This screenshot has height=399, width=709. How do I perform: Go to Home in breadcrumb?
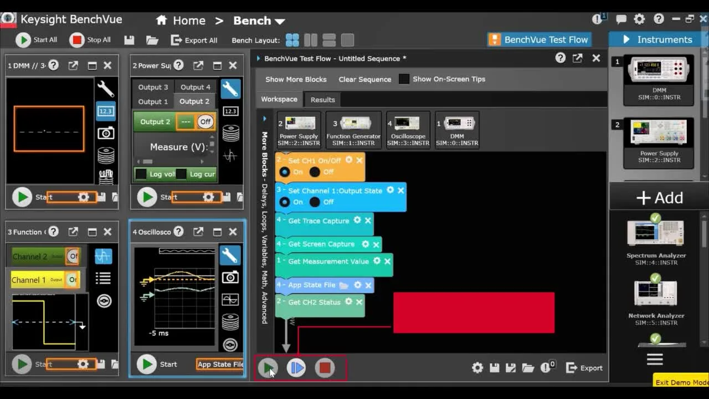coord(181,21)
